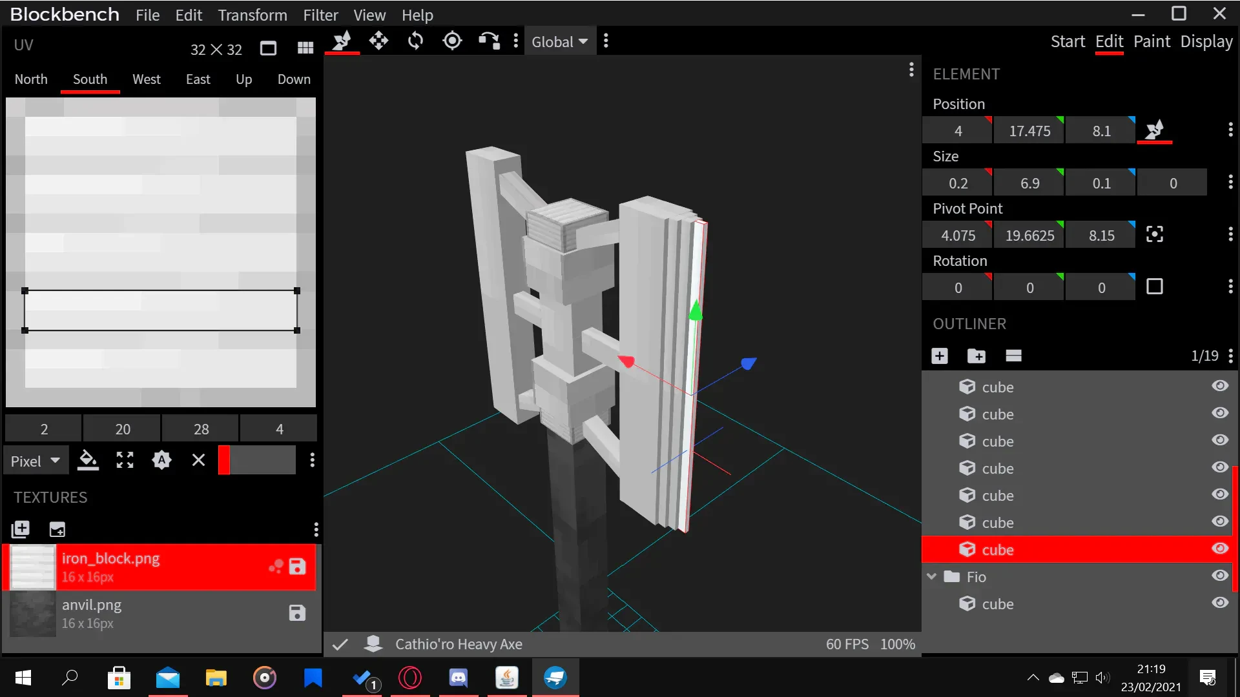This screenshot has height=697, width=1240.
Task: Hide the cube inside Fio group
Action: tap(1220, 603)
